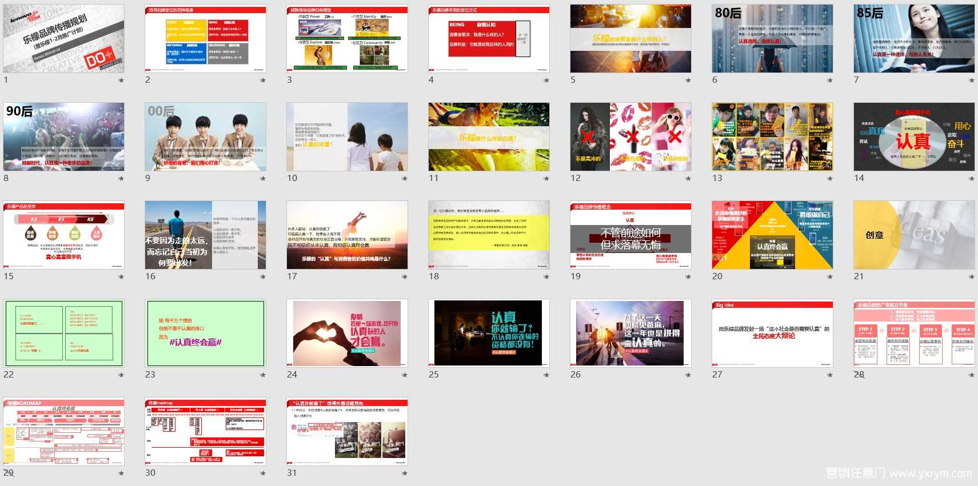The width and height of the screenshot is (978, 486).
Task: Click the animation star icon under slide 15
Action: (x=121, y=277)
